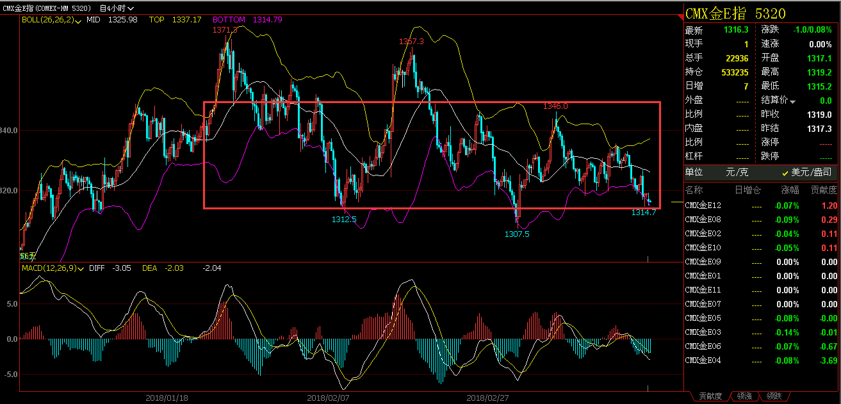Viewport: 841px width, 404px height.
Task: Click the 开盘 value 1317.1
Action: click(819, 58)
